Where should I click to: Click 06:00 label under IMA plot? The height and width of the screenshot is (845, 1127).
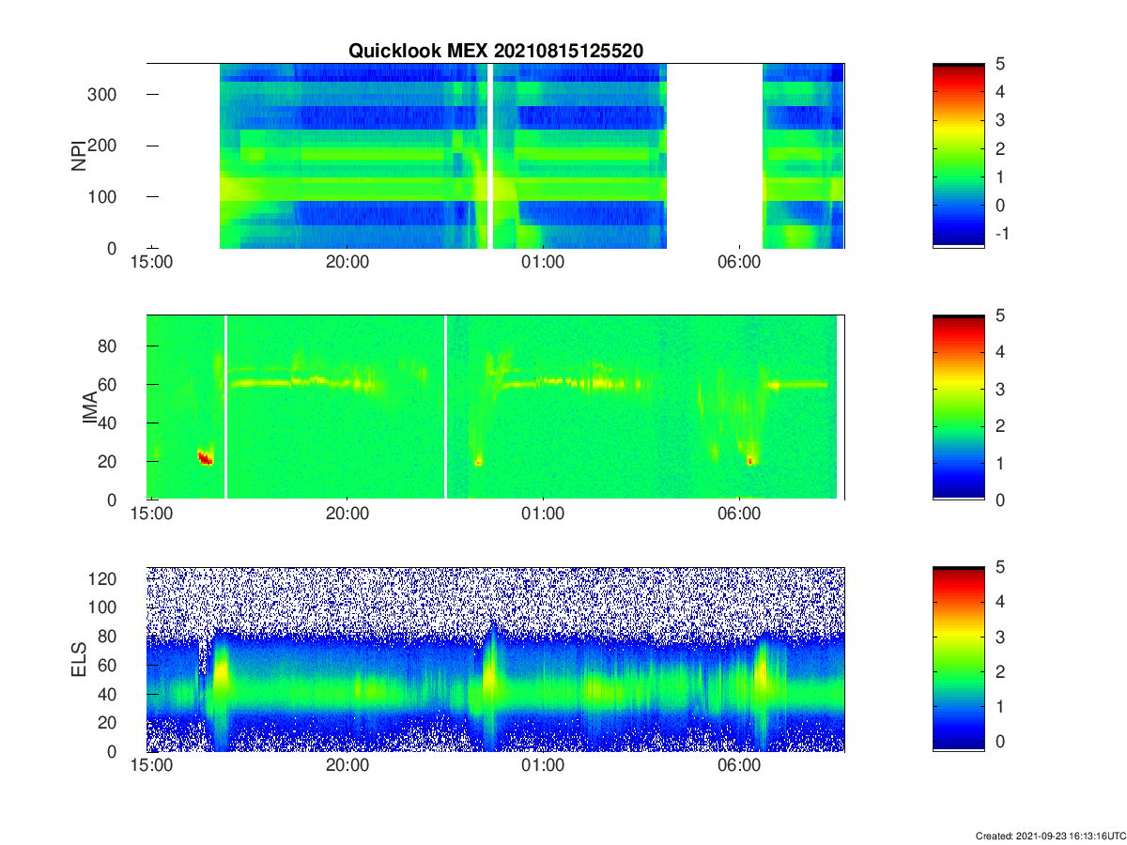point(739,515)
